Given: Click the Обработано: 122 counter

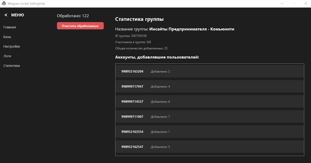Looking at the screenshot, I should tap(73, 16).
